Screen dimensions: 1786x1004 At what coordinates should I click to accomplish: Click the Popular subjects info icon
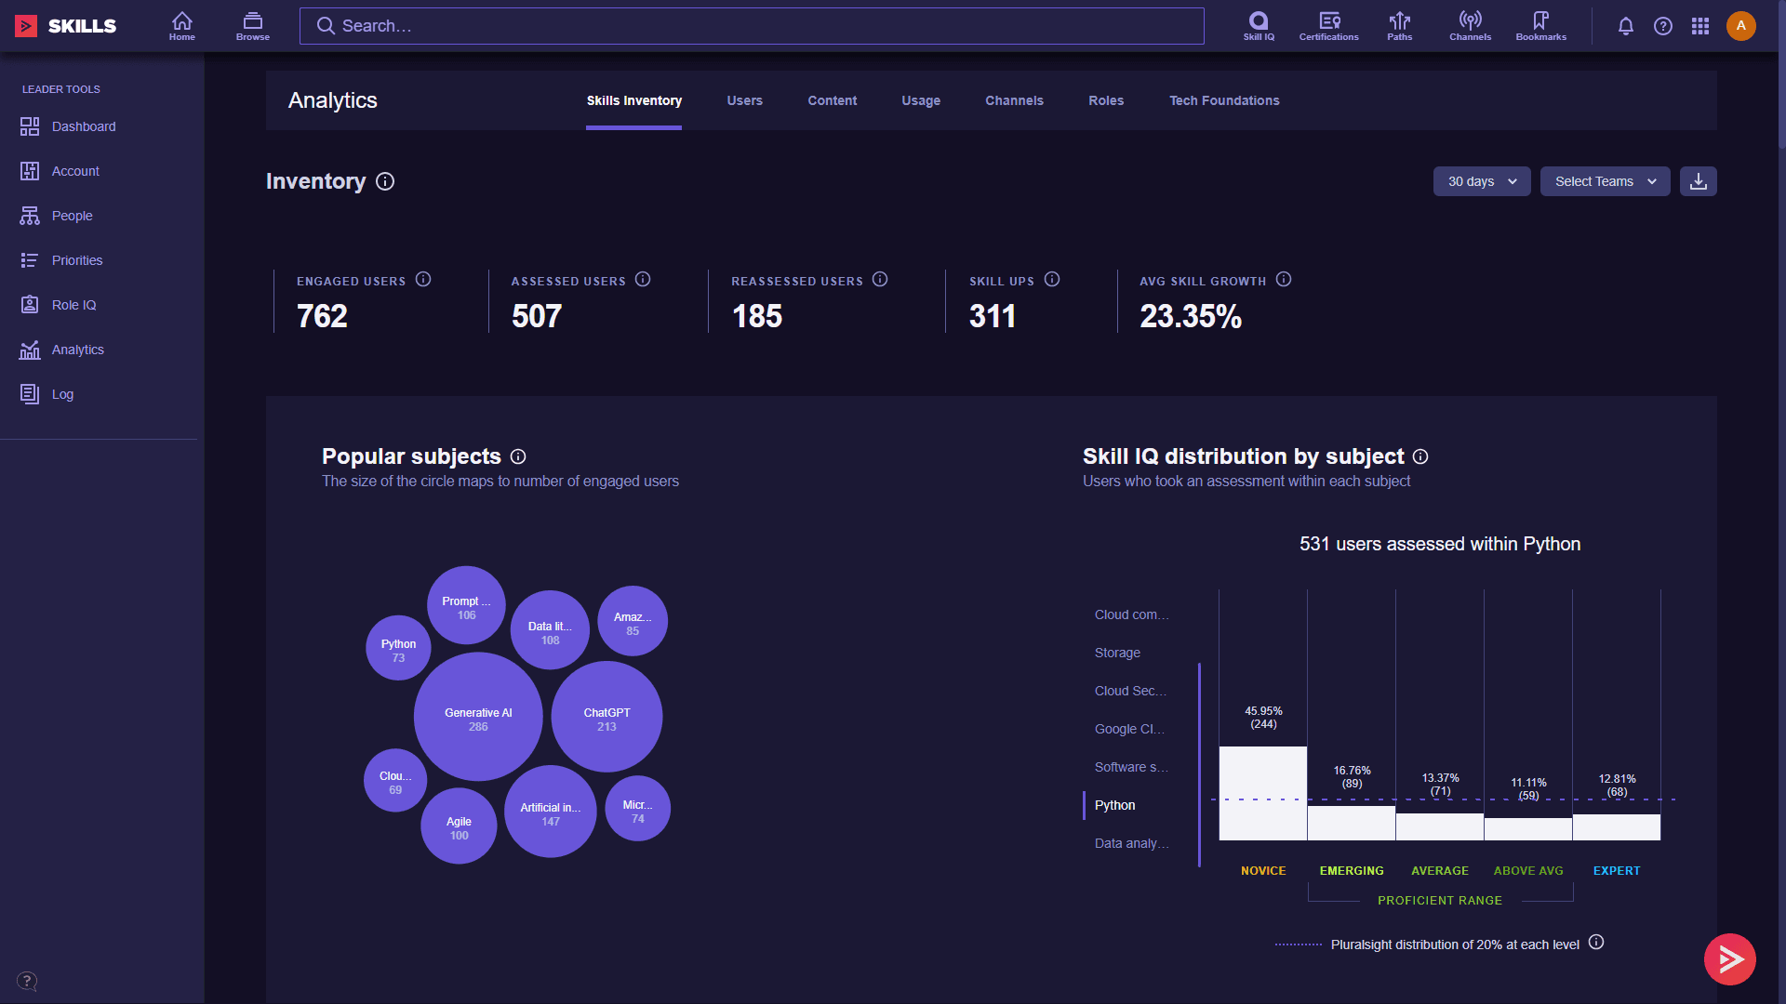pos(519,456)
